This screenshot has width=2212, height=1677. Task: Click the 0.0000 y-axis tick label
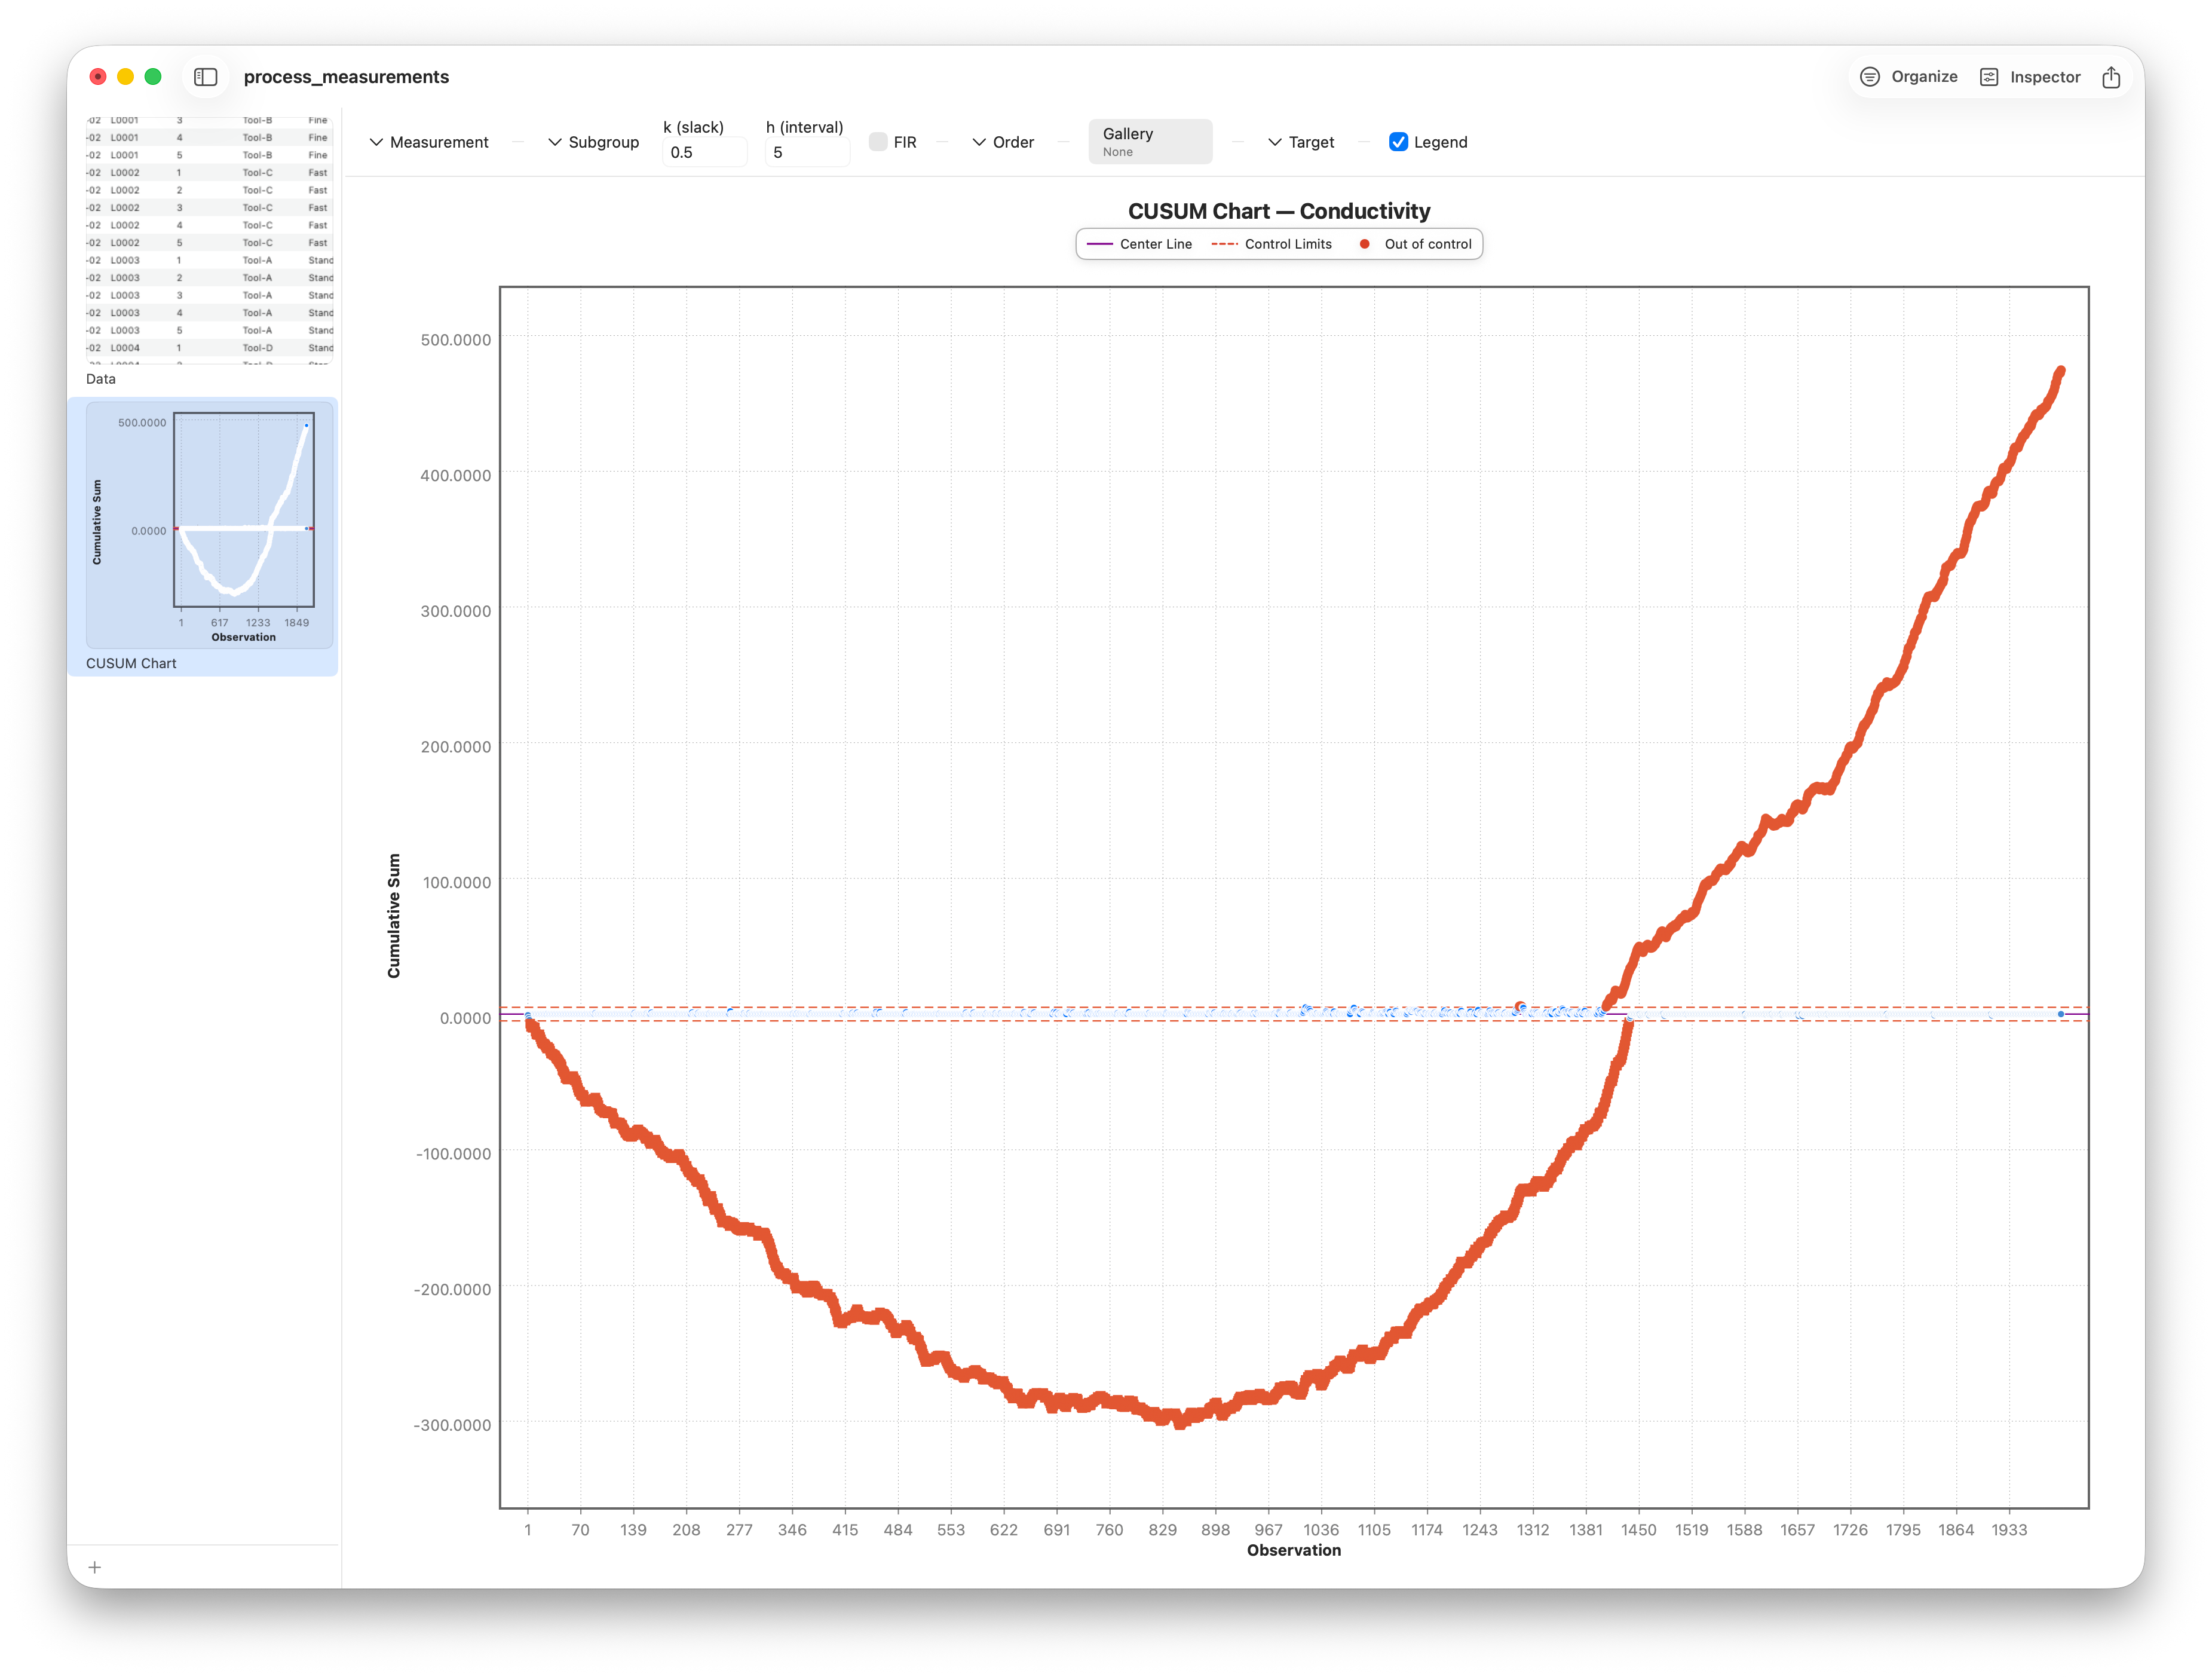pos(466,1018)
